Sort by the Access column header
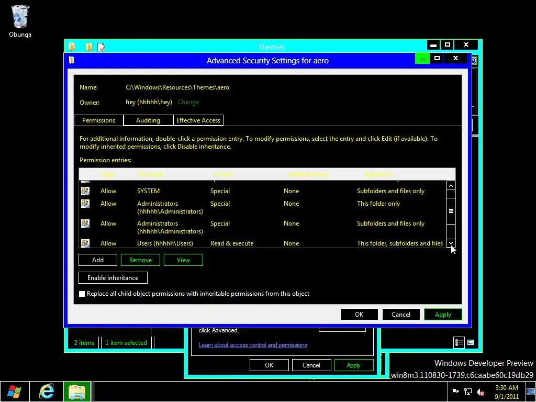 [x=223, y=174]
